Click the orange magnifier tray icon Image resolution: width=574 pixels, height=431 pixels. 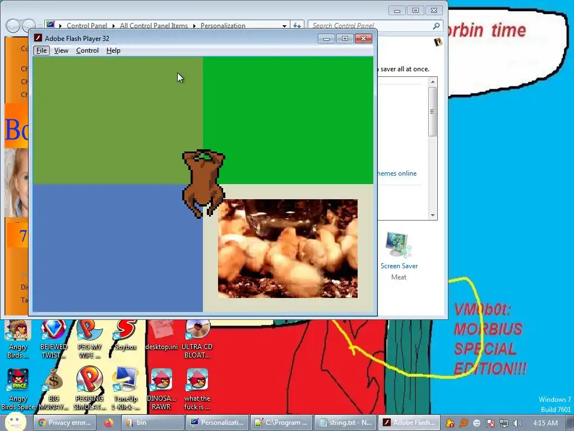click(464, 423)
